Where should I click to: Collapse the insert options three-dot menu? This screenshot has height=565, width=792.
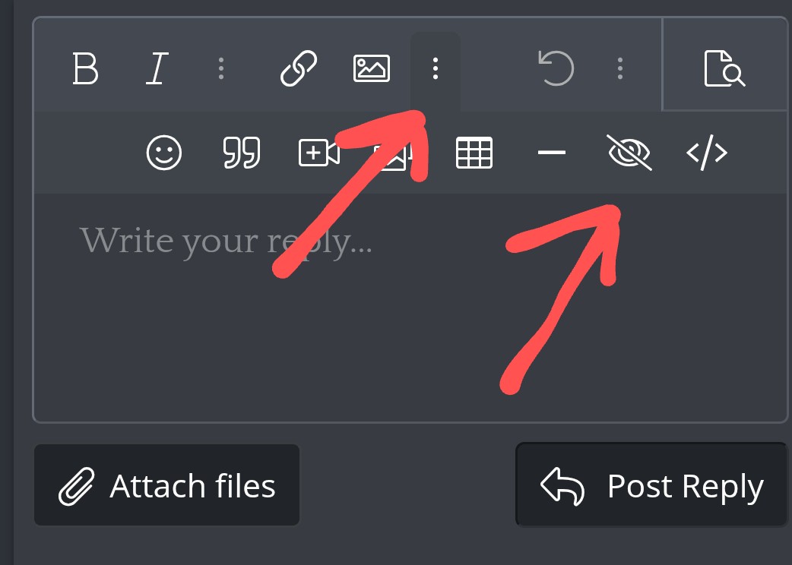[435, 68]
